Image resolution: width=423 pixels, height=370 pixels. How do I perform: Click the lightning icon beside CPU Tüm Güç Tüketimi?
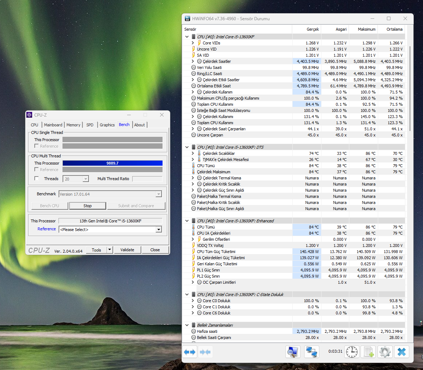pos(193,252)
